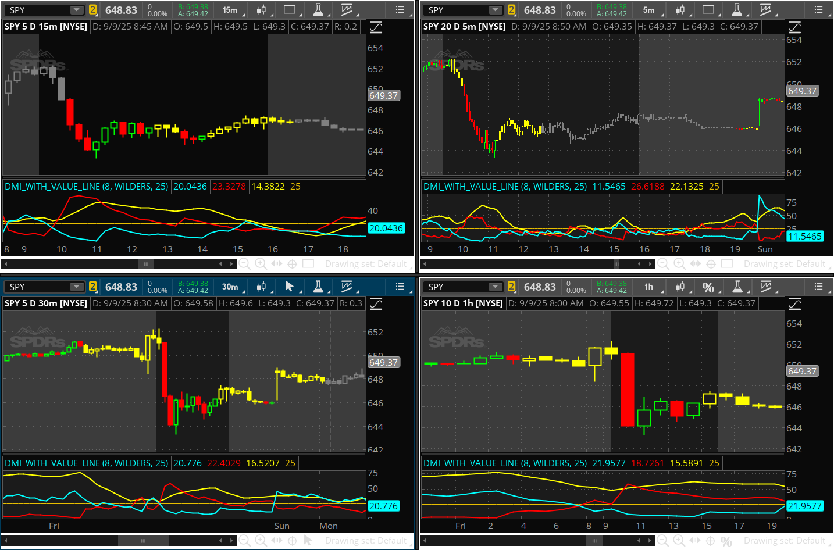This screenshot has width=834, height=550.
Task: Toggle price scale icon on 5m chart
Action: click(x=794, y=27)
